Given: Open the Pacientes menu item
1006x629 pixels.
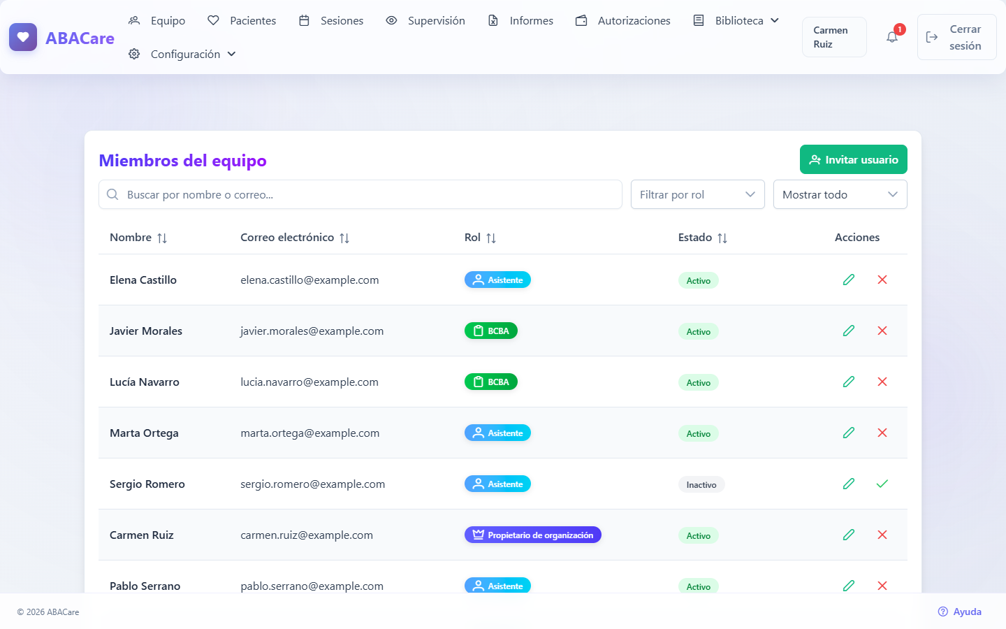Looking at the screenshot, I should tap(242, 20).
